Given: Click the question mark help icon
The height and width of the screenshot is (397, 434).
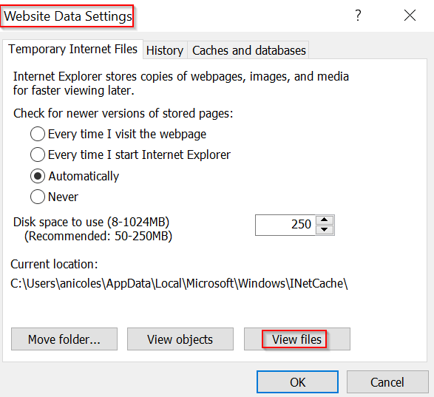Looking at the screenshot, I should click(x=358, y=16).
